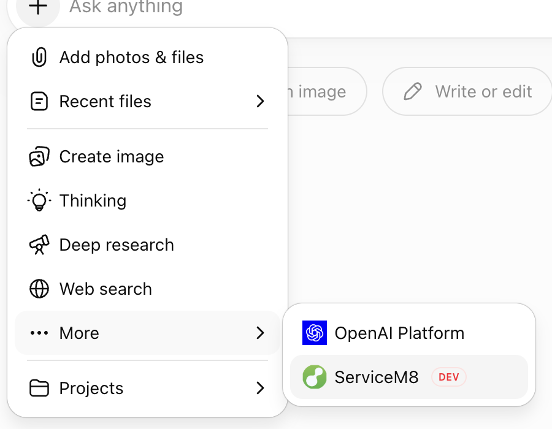Select Web search option

147,289
